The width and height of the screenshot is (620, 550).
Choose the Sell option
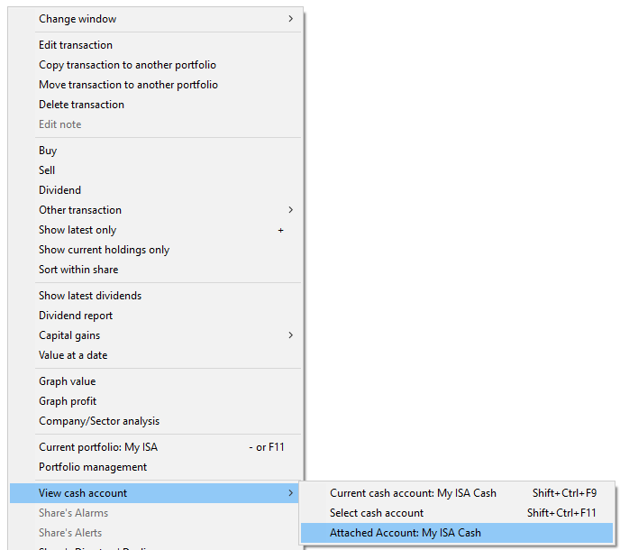(47, 170)
